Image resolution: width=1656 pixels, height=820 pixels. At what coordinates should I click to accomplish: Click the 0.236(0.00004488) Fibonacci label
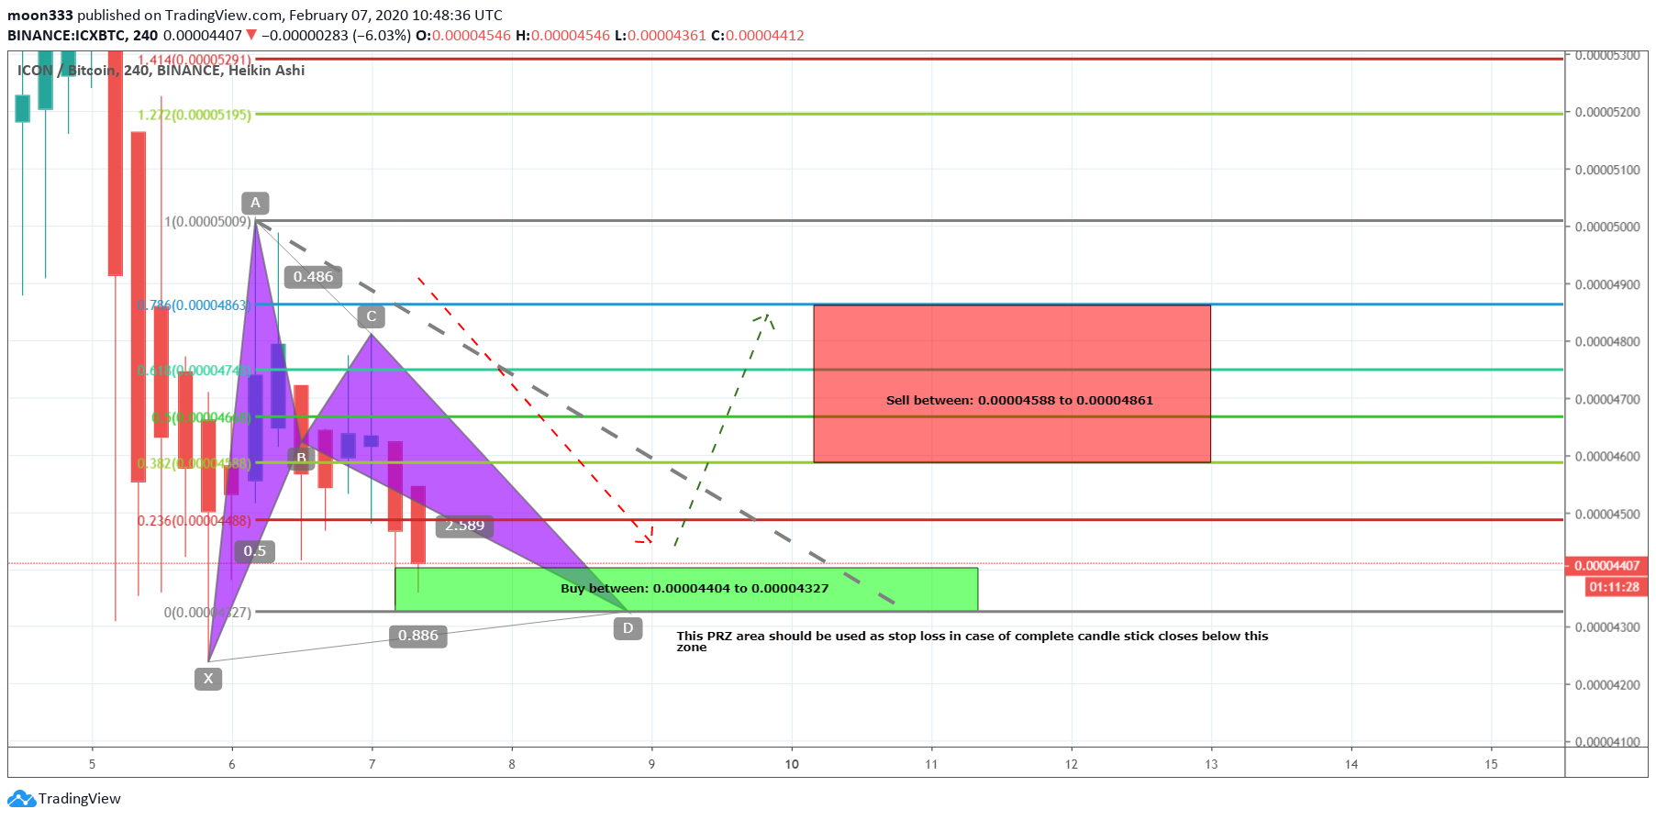point(194,521)
